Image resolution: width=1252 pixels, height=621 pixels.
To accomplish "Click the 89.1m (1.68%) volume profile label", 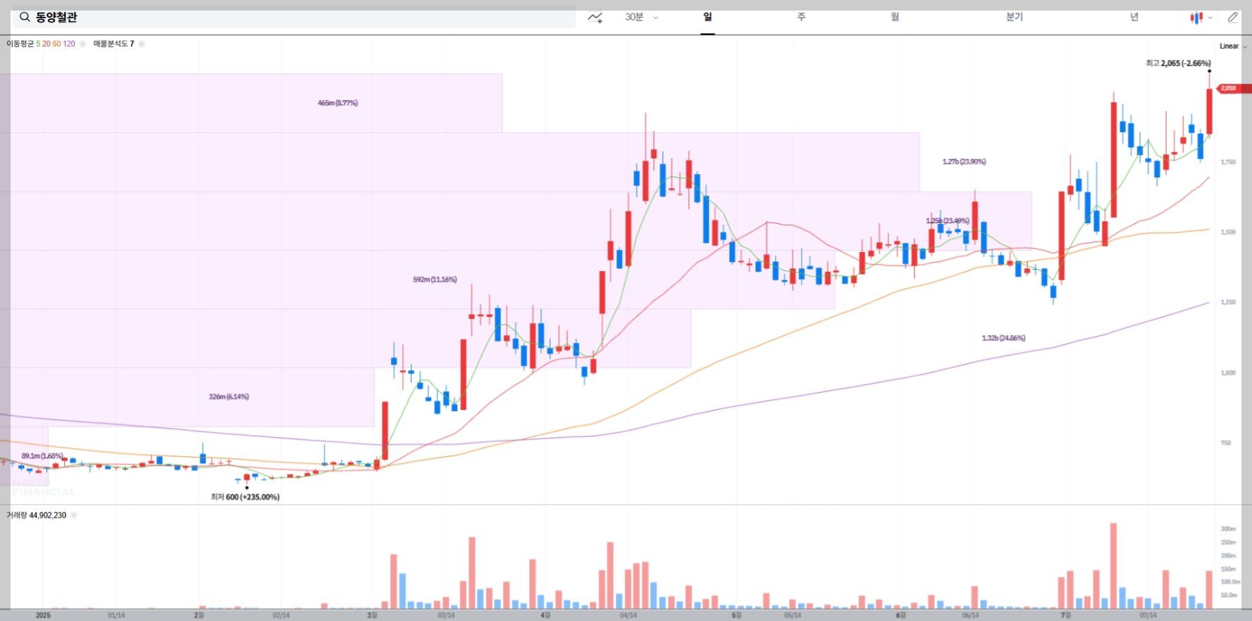I will (x=42, y=456).
